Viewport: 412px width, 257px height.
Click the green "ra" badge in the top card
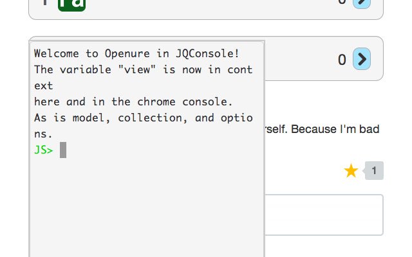click(x=71, y=5)
